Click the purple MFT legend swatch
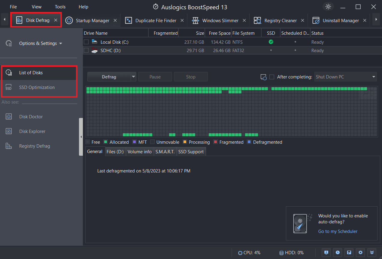This screenshot has width=382, height=259. [x=134, y=142]
